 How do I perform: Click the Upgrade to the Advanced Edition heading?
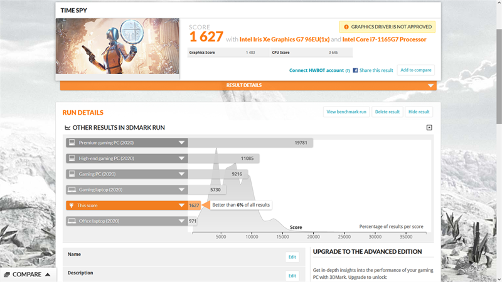click(x=367, y=252)
